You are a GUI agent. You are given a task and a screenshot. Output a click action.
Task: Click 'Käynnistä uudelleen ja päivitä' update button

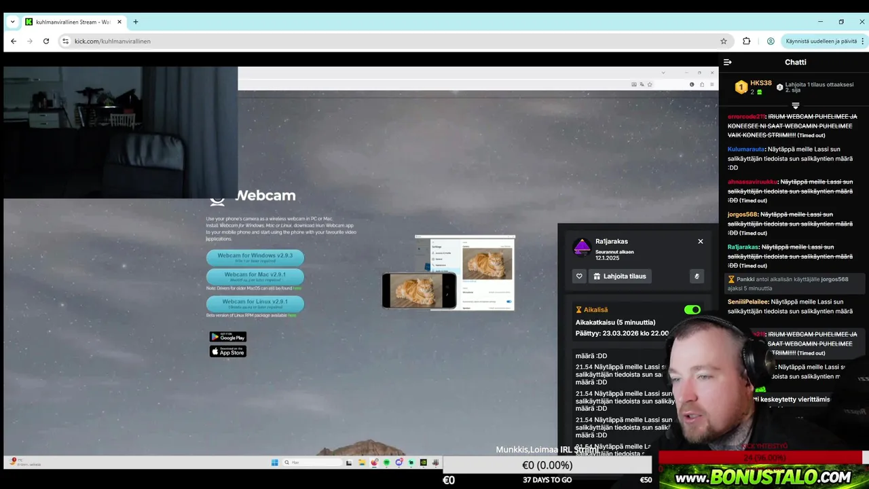click(821, 41)
